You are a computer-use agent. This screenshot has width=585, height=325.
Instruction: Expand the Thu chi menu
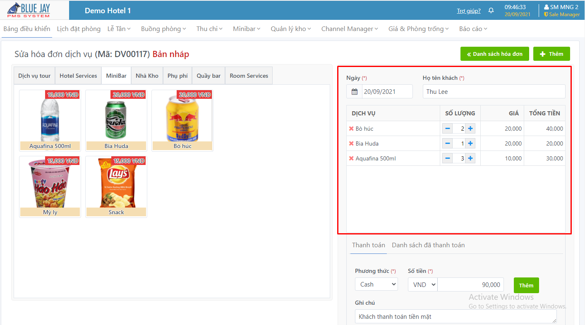coord(209,29)
